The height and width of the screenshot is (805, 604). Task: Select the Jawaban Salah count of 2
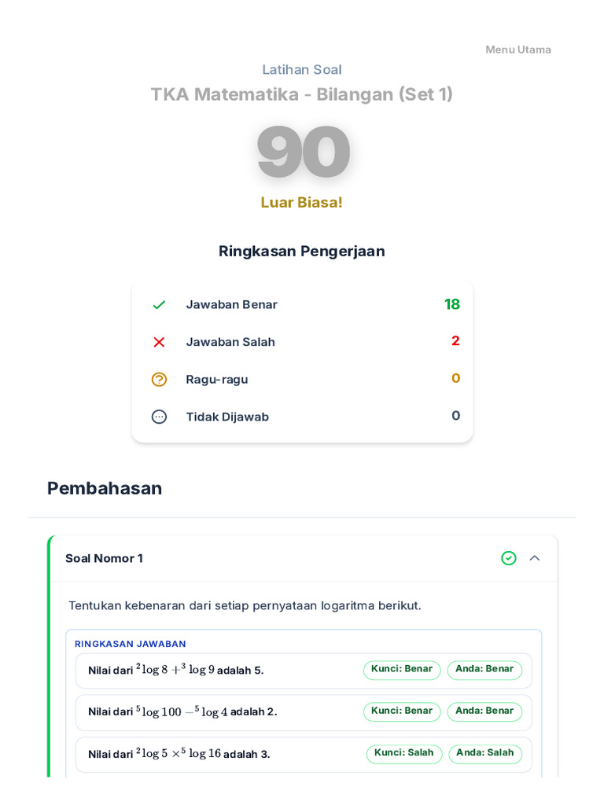455,341
